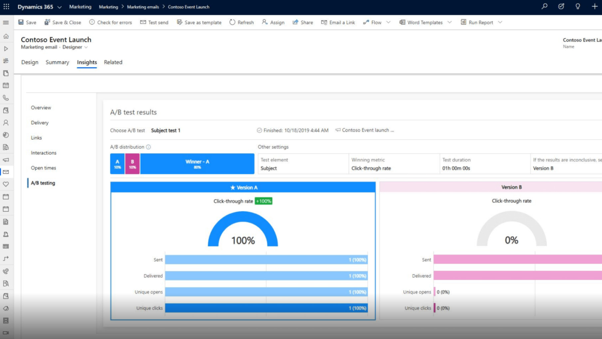The height and width of the screenshot is (339, 602).
Task: Click Check for errors
Action: coord(111,22)
